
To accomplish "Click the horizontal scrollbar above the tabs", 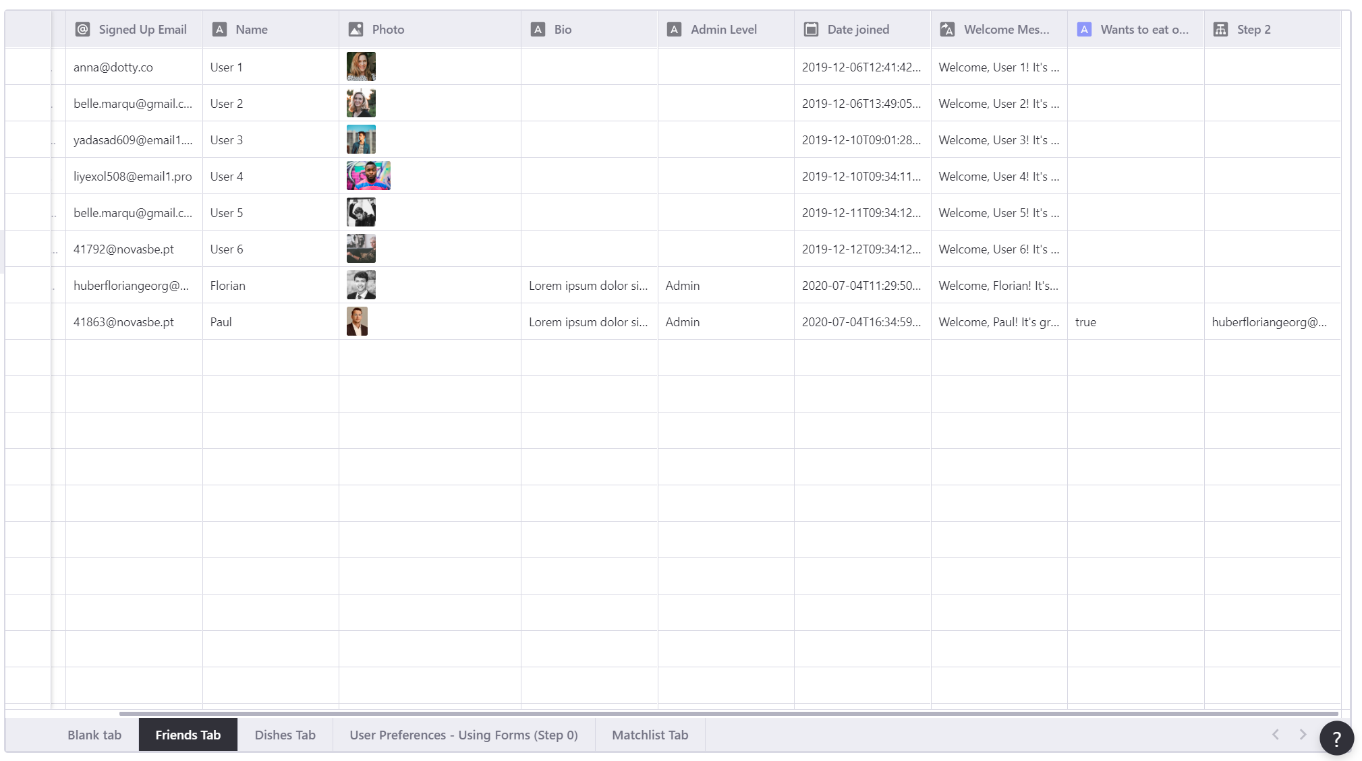I will tap(729, 713).
